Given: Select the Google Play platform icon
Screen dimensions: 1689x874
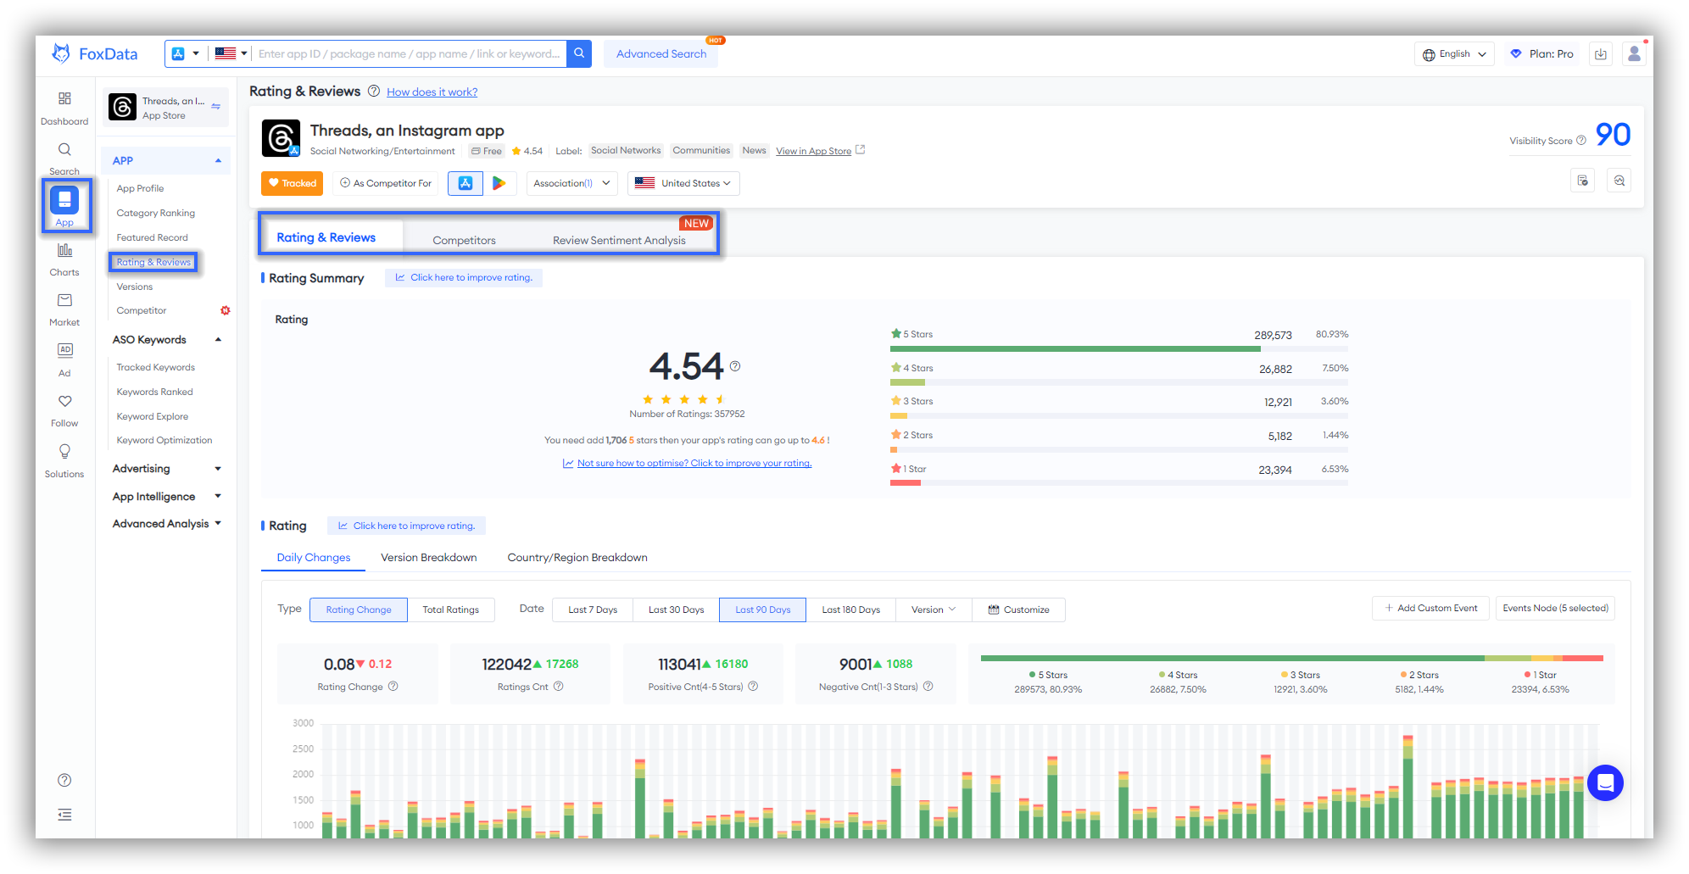Looking at the screenshot, I should (499, 183).
